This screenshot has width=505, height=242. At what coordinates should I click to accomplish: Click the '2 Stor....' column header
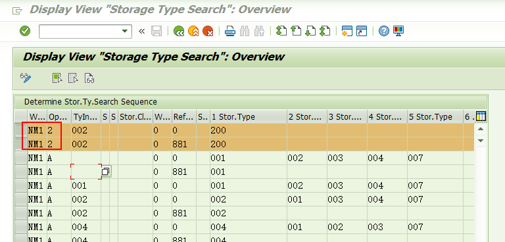click(307, 116)
